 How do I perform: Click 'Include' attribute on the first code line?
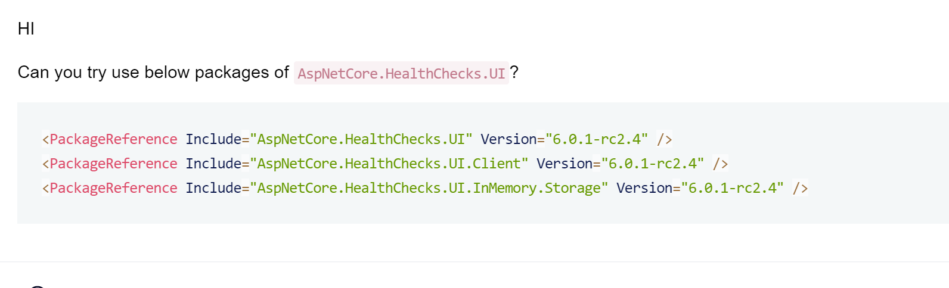tap(213, 139)
